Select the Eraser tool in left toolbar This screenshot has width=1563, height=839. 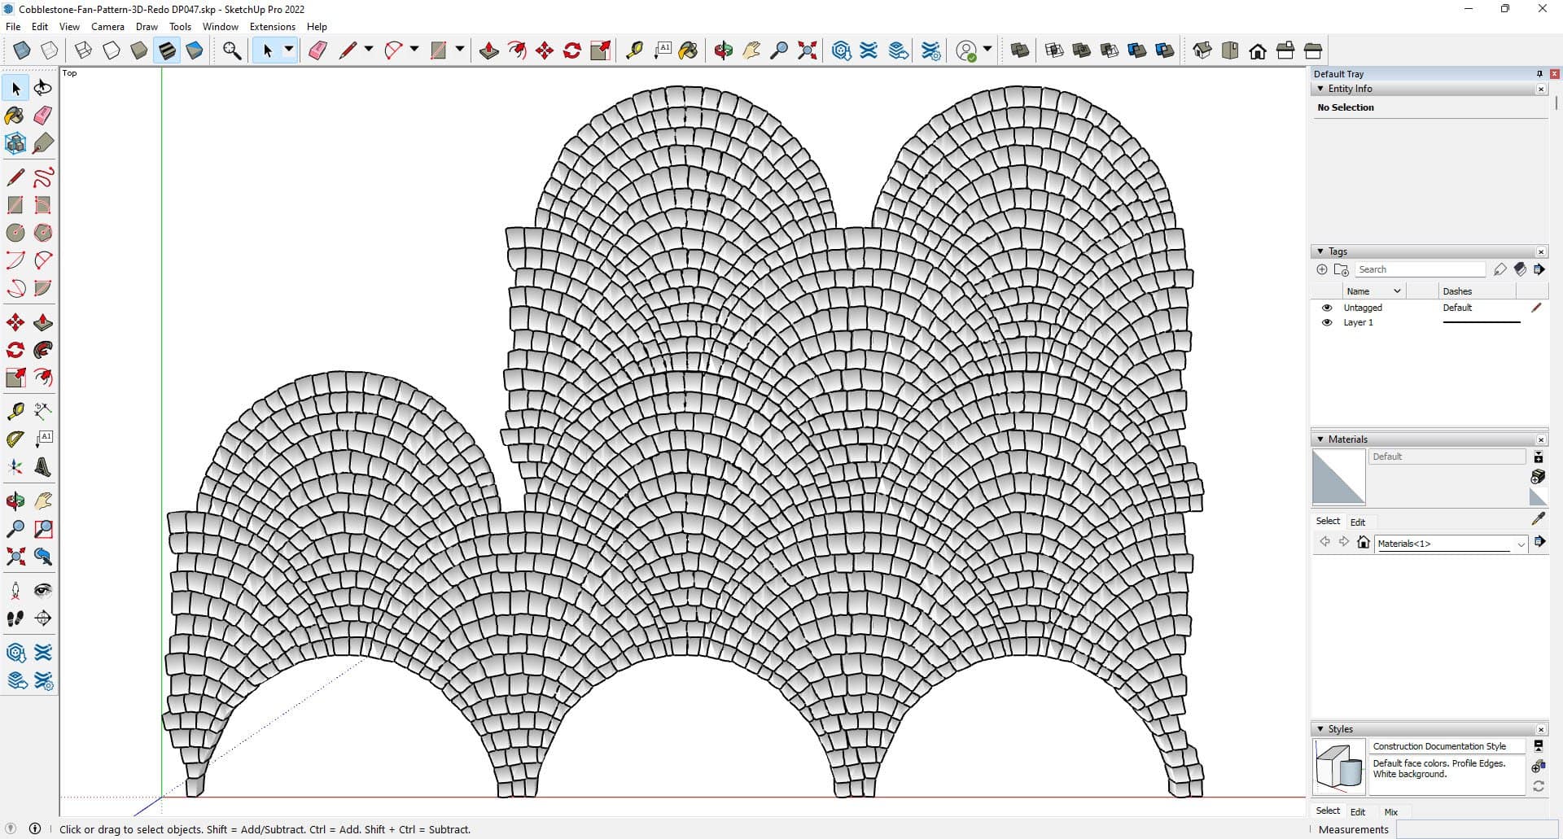(43, 116)
